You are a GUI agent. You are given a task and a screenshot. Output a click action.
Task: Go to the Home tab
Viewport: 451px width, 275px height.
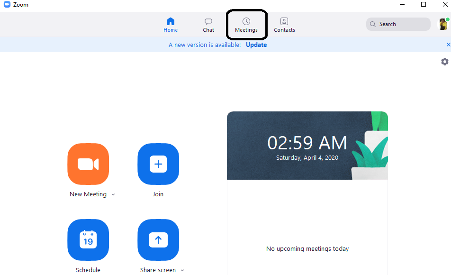tap(171, 25)
